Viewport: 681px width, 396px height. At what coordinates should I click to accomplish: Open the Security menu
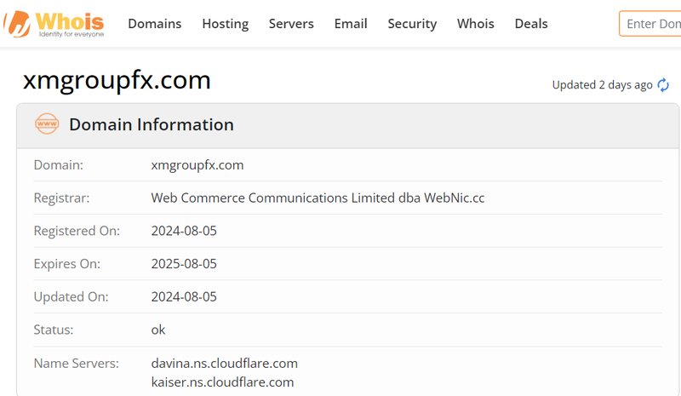412,24
